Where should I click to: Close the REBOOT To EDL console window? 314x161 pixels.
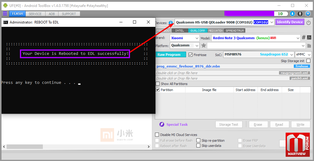(x=148, y=22)
